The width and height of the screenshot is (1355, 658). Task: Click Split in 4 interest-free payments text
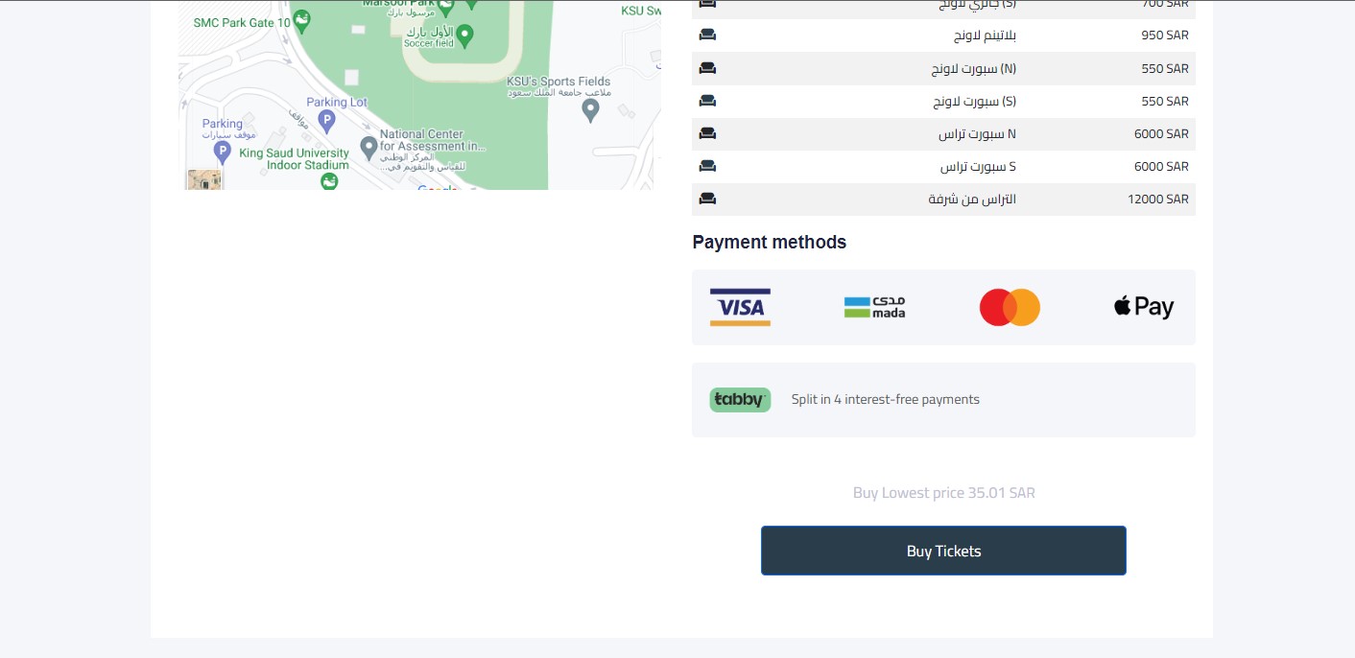point(886,400)
